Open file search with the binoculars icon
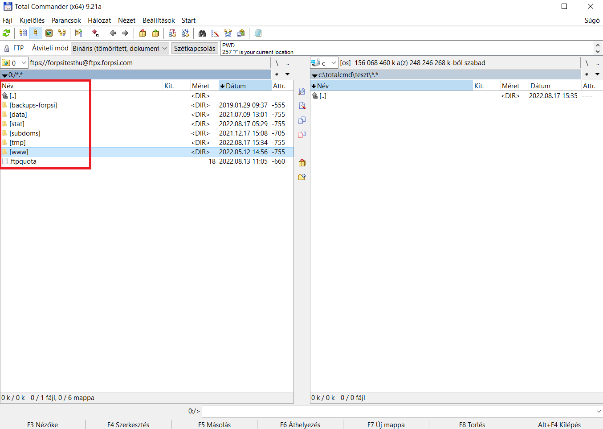603x429 pixels. pyautogui.click(x=202, y=33)
